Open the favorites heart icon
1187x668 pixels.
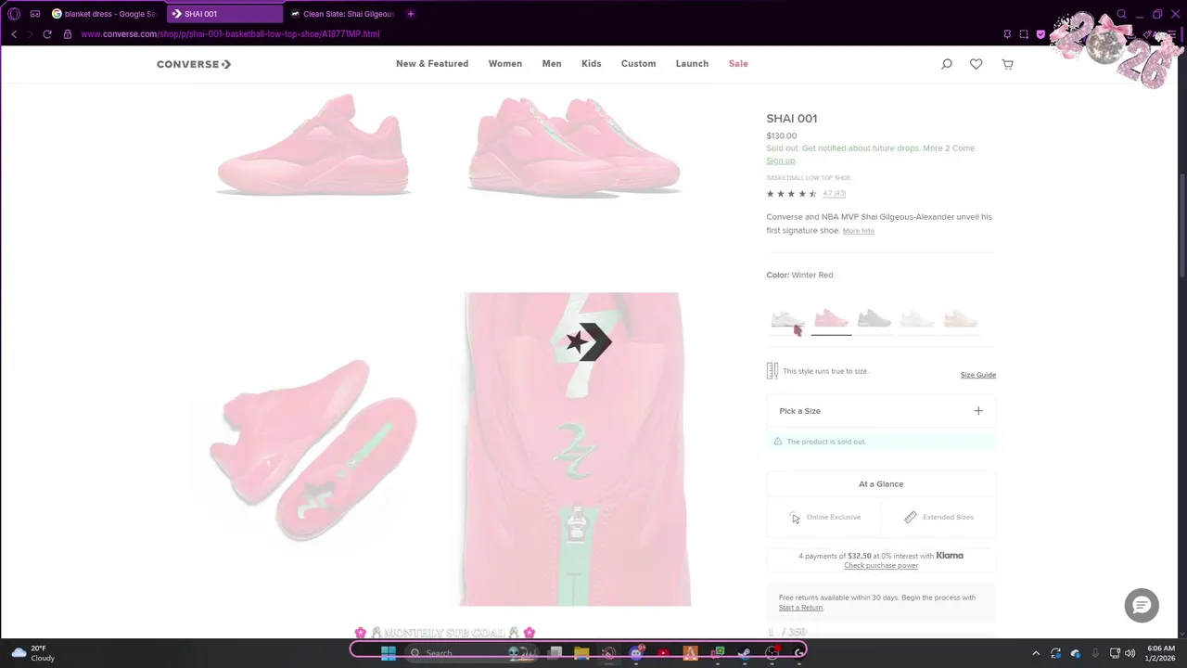click(976, 64)
